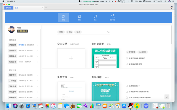Open 更多 link beside 免费专区
The width and height of the screenshot is (177, 110).
point(72,77)
